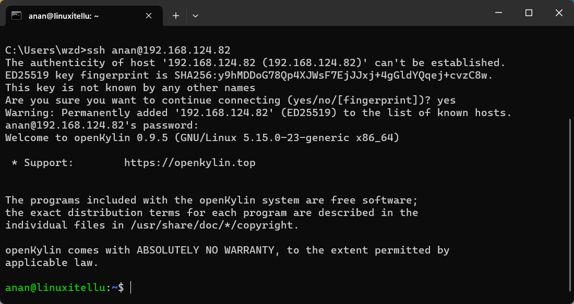Image resolution: width=574 pixels, height=304 pixels.
Task: Click the SHA256 key fingerprint string
Action: (x=334, y=75)
